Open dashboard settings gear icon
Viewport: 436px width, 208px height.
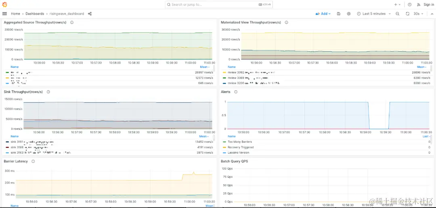pyautogui.click(x=348, y=14)
